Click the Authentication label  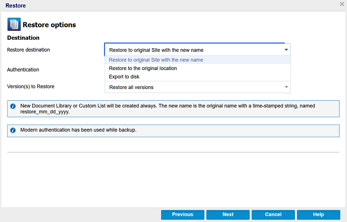click(x=23, y=70)
